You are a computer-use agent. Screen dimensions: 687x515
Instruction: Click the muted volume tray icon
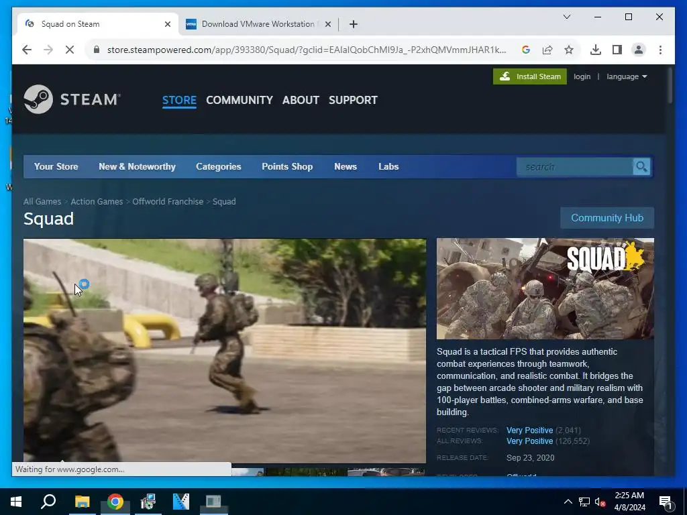click(x=600, y=502)
